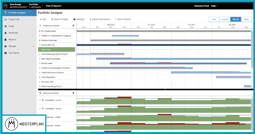Click the filter icon for Projects by Priority
255x134 pixels.
coord(73,26)
